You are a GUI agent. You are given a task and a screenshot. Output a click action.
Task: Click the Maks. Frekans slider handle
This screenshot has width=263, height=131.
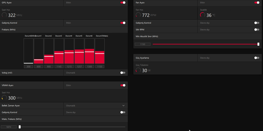point(20,127)
